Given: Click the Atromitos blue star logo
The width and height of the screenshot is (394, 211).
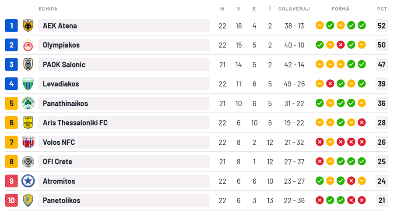Looking at the screenshot, I should (28, 181).
